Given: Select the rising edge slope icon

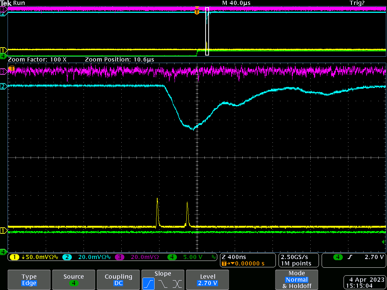Looking at the screenshot, I should tap(149, 283).
